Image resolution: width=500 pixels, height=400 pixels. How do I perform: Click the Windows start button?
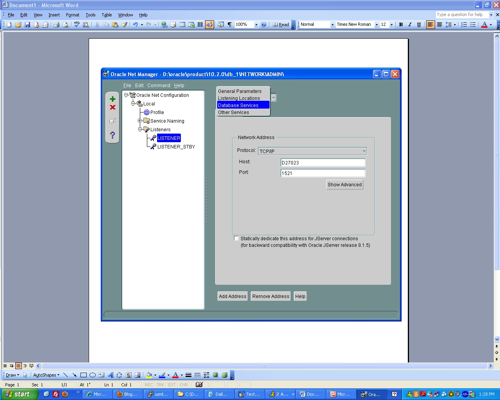[19, 394]
